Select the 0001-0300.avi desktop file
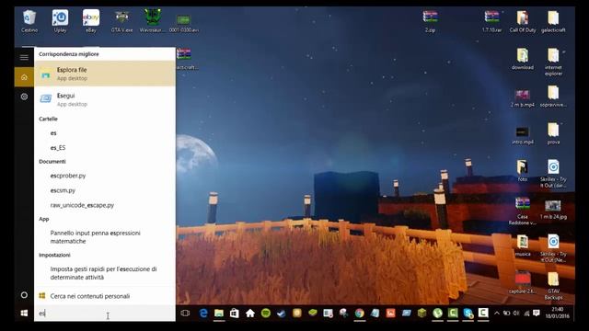This screenshot has height=331, width=589. coord(184,23)
